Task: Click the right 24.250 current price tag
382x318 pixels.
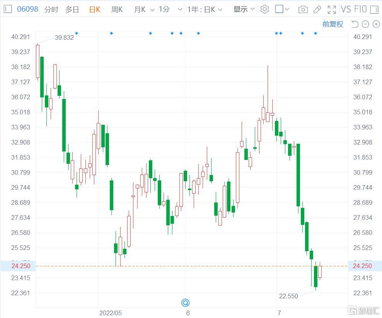Action: 365,266
